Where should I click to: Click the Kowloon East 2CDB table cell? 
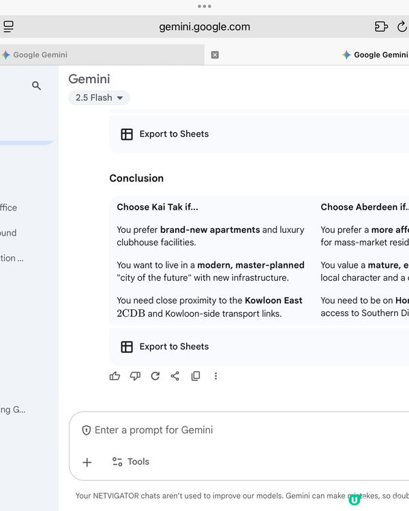coord(211,307)
